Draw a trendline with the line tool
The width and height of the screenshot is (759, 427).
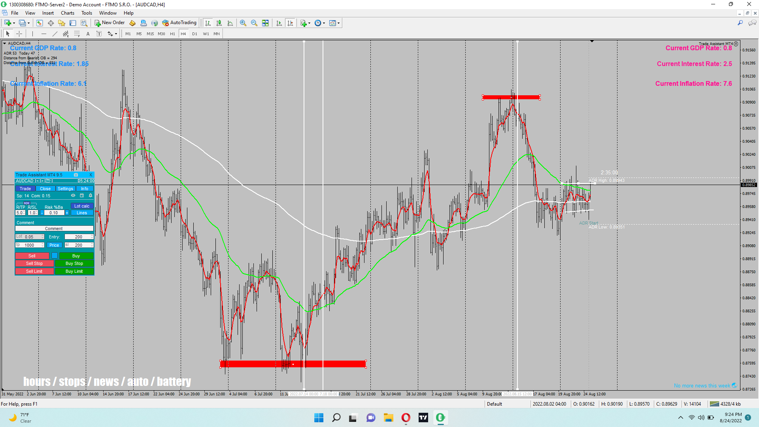pyautogui.click(x=55, y=34)
